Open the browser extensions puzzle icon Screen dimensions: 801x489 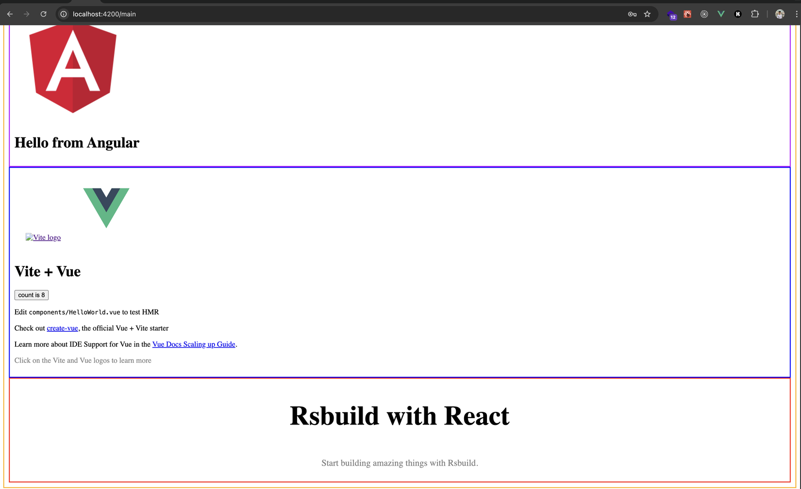(754, 14)
